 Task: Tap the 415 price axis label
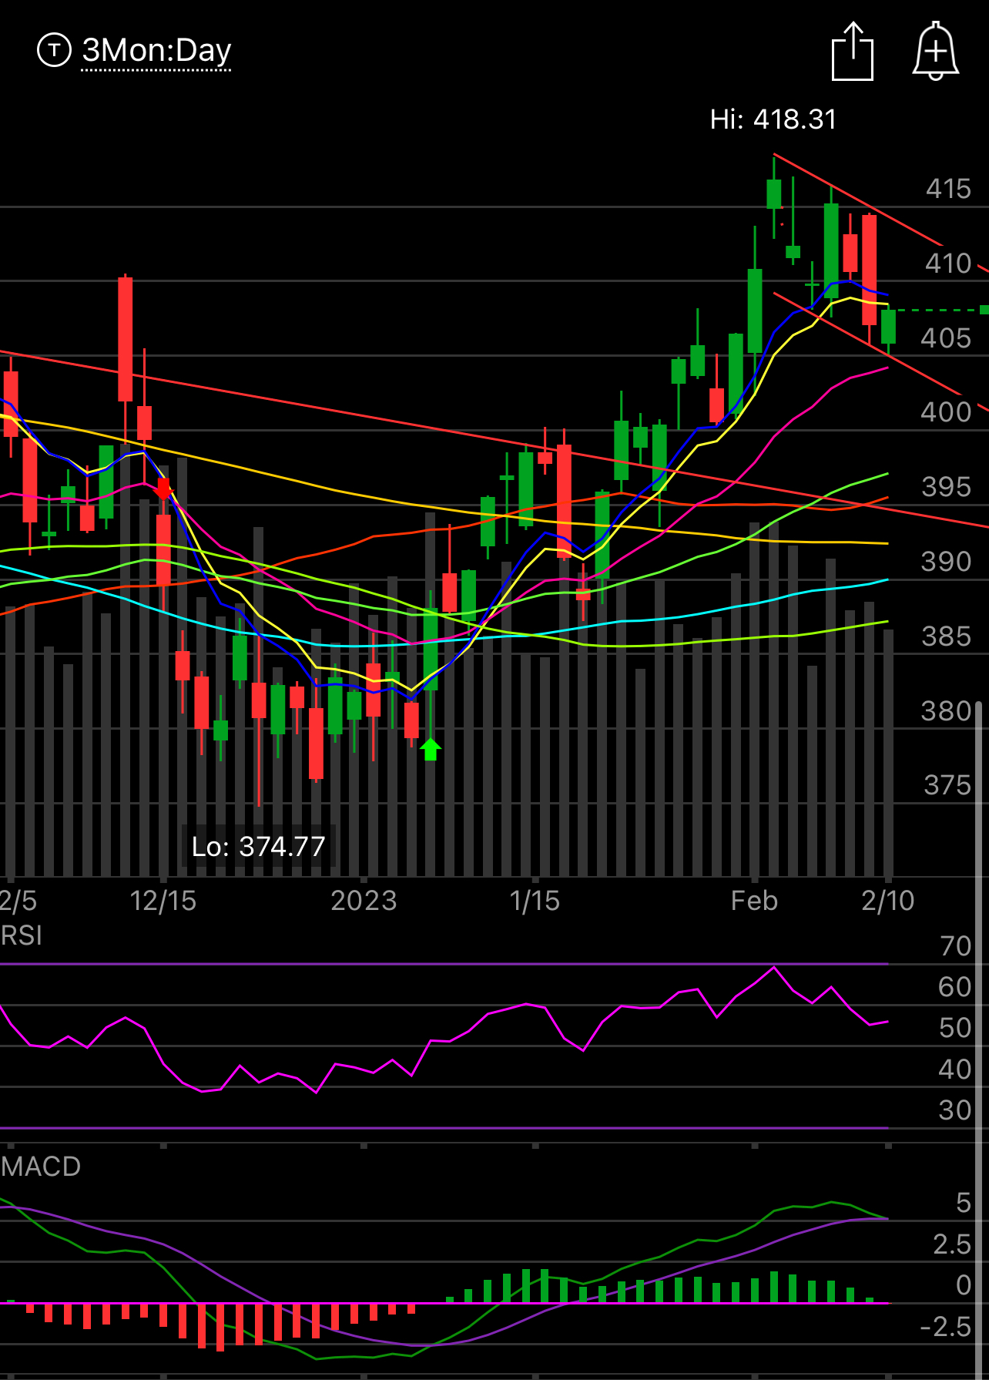948,190
